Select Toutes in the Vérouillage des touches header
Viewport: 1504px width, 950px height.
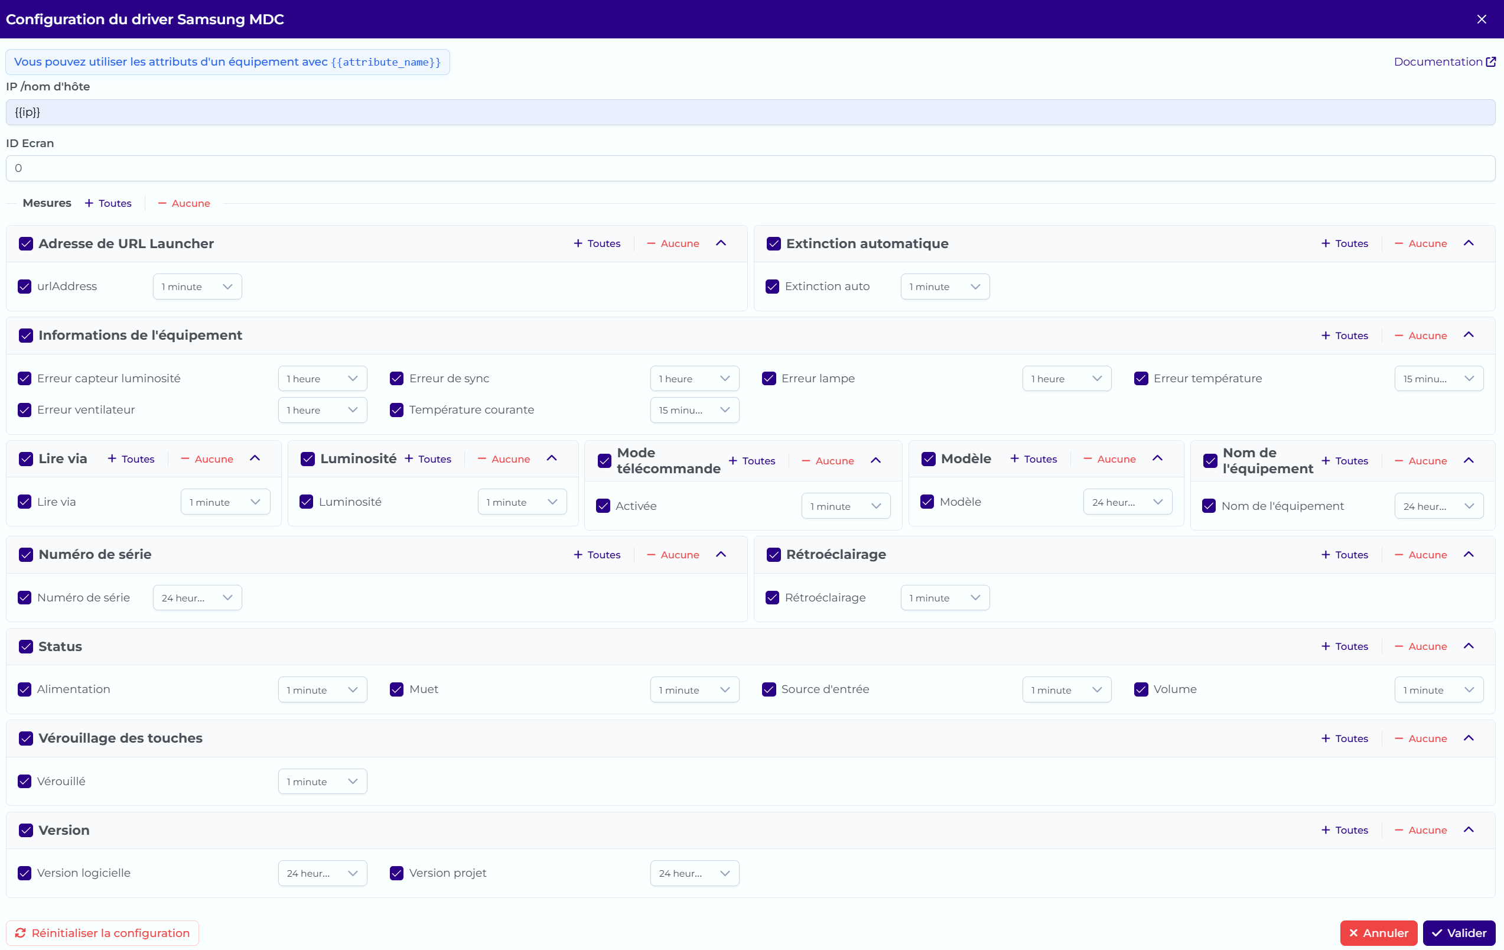pos(1345,738)
